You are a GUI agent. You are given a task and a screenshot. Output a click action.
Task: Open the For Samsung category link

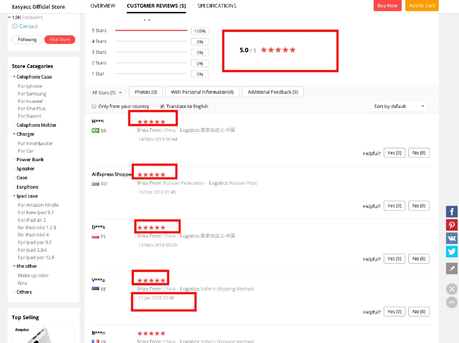[x=32, y=94]
